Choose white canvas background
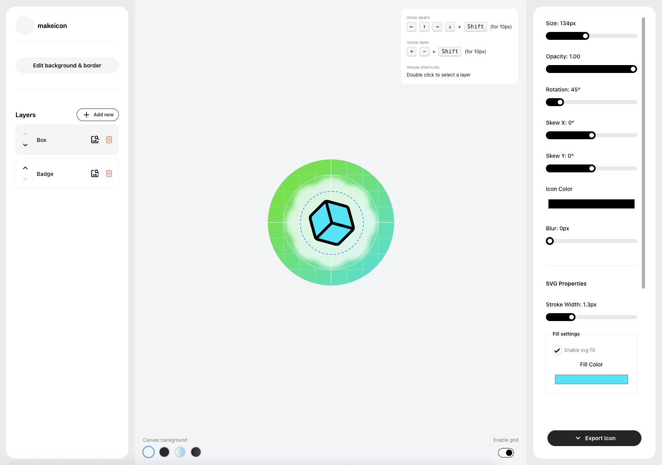 pyautogui.click(x=149, y=452)
